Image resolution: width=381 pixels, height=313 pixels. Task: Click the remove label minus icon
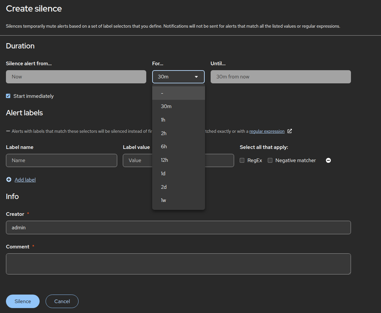click(328, 160)
